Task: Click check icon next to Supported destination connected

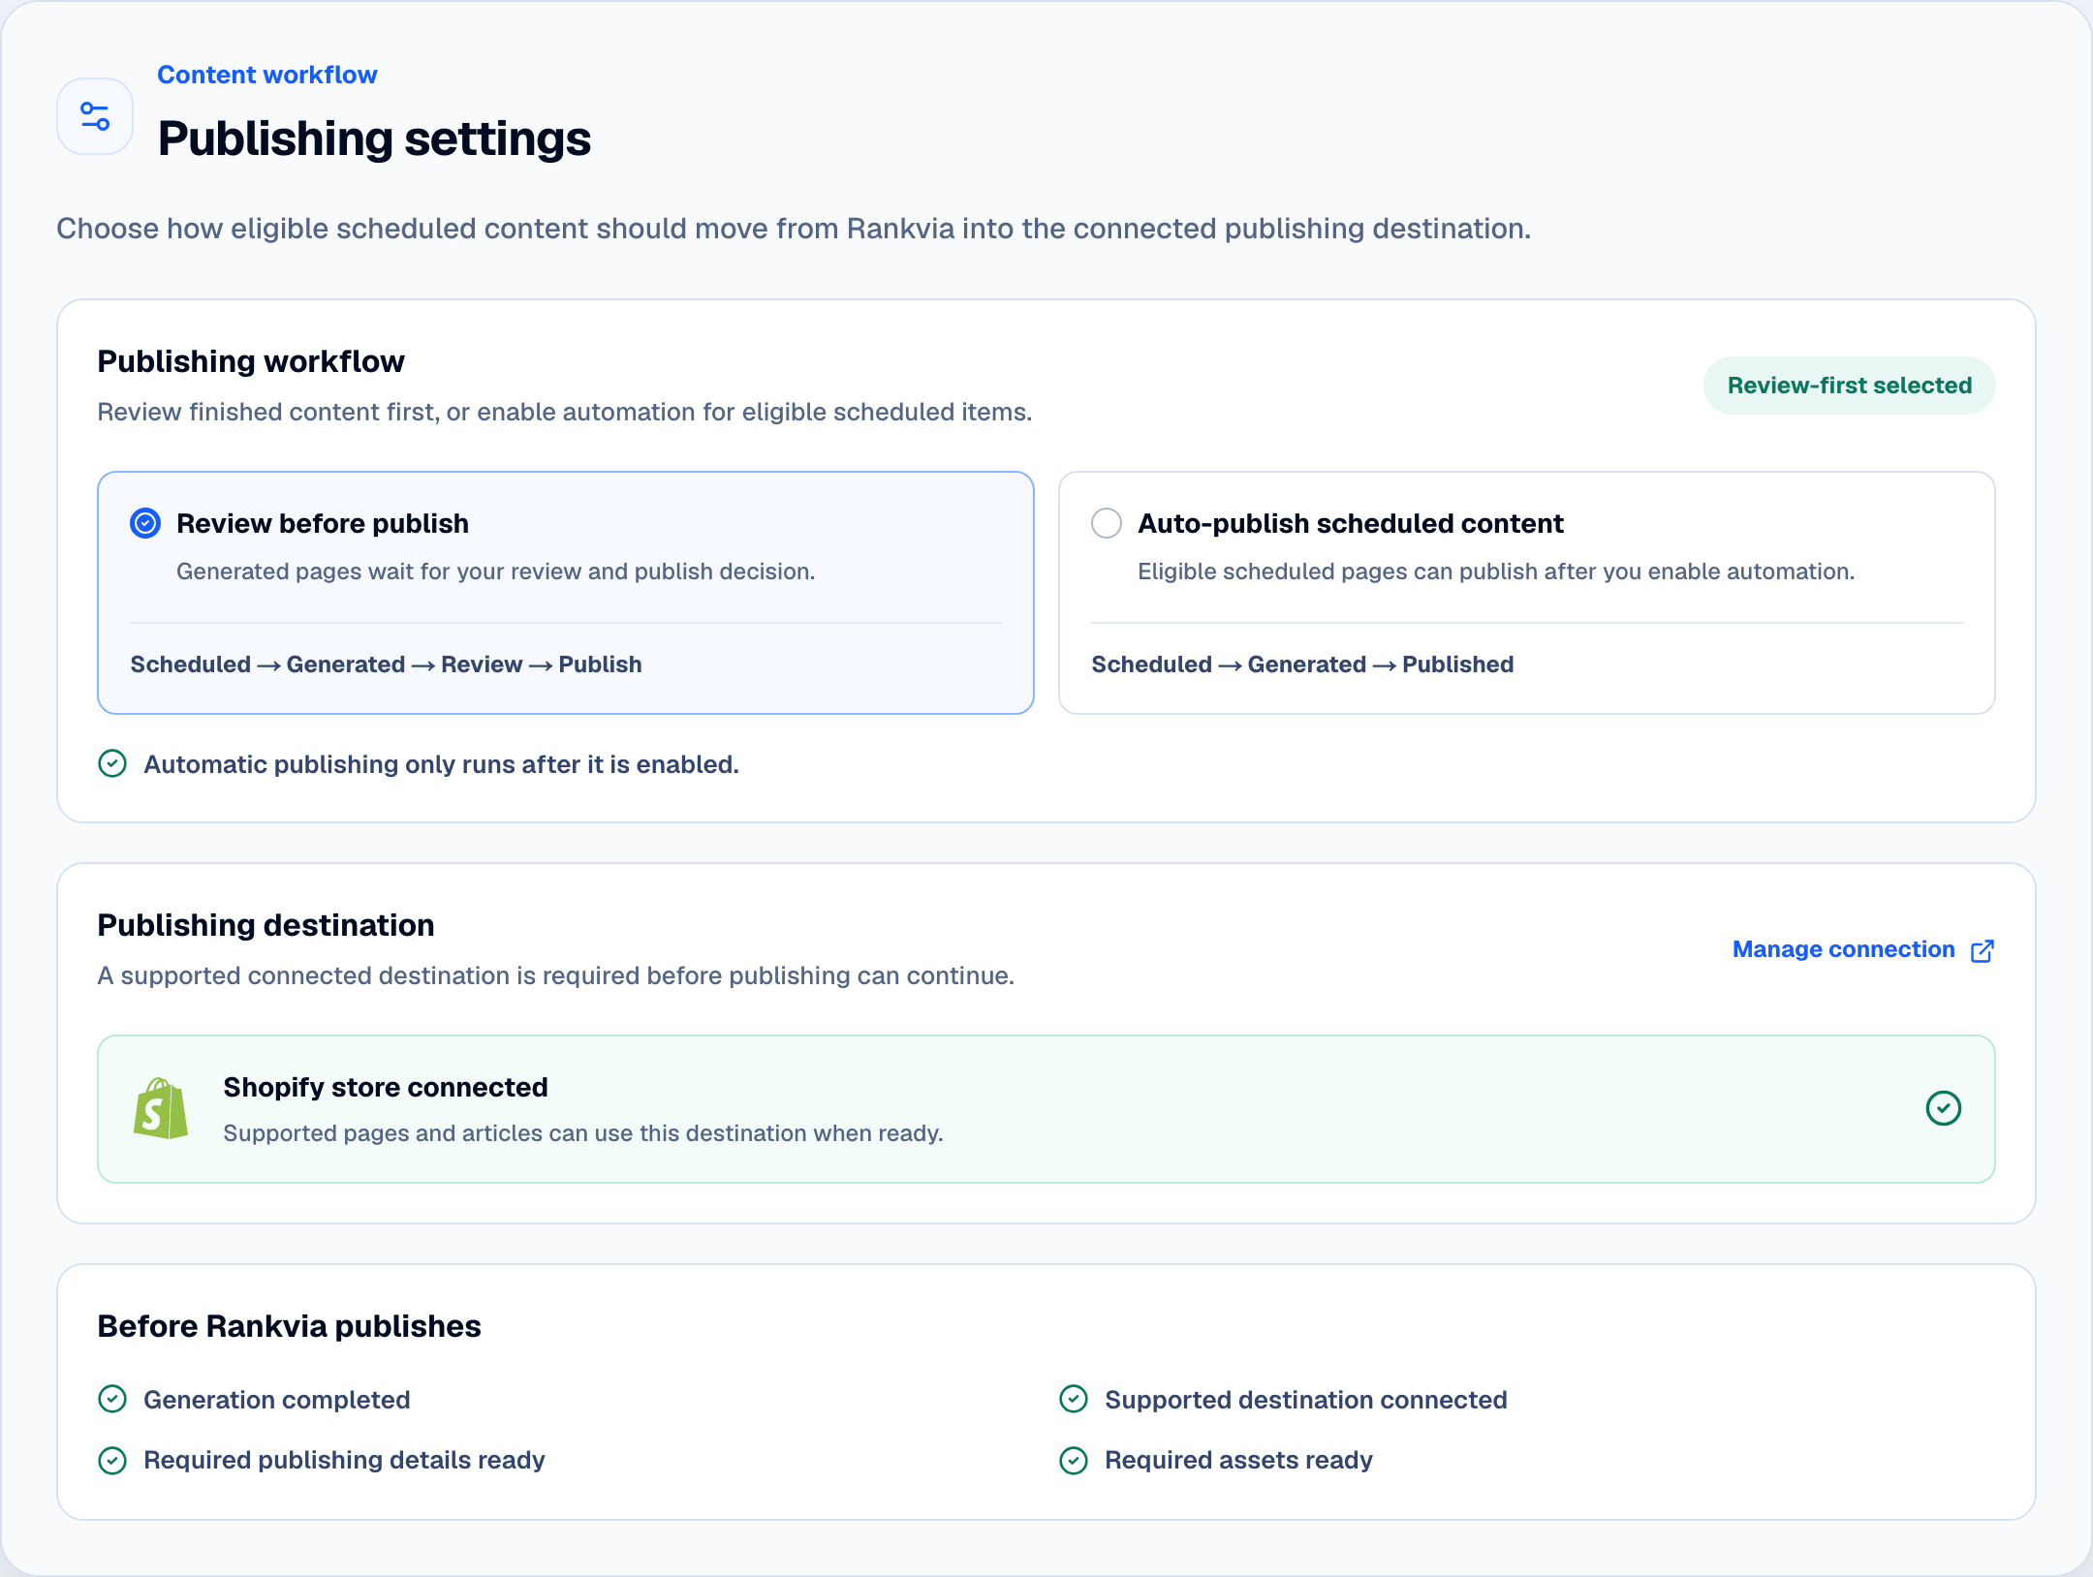Action: click(1074, 1400)
